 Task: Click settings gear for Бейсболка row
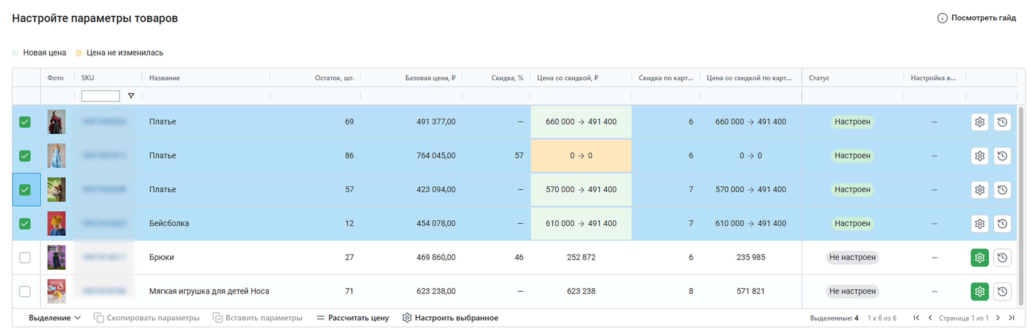979,223
